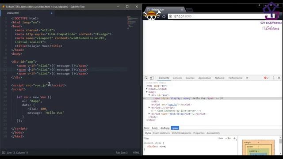Click the 'message: 'Hello Vue'' line in the editor
The width and height of the screenshot is (283, 159).
pyautogui.click(x=46, y=113)
